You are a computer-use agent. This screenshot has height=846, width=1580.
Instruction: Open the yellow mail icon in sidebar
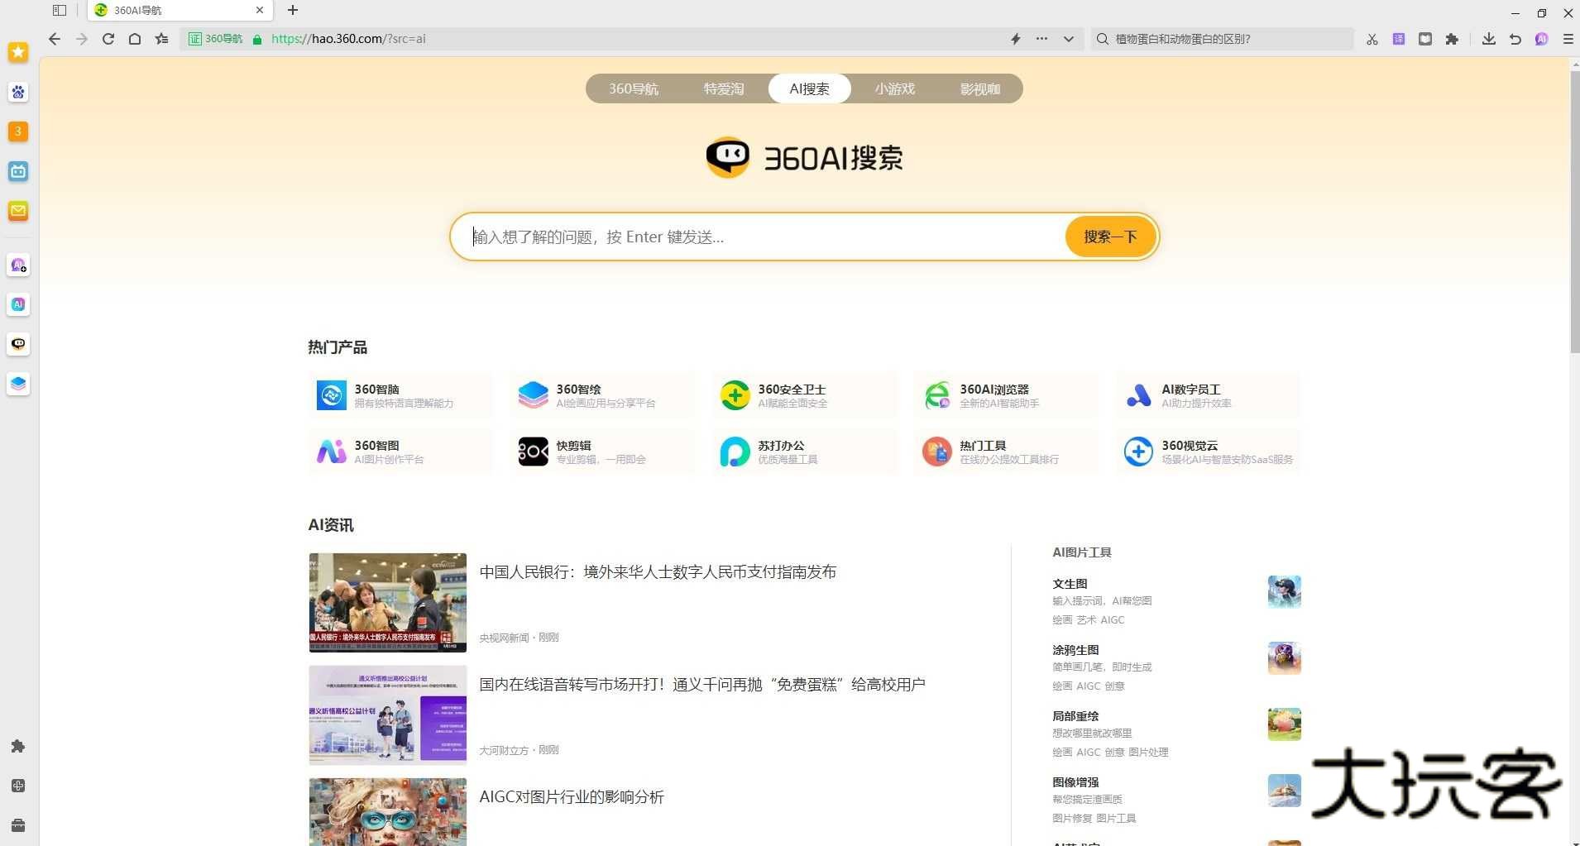pyautogui.click(x=18, y=211)
